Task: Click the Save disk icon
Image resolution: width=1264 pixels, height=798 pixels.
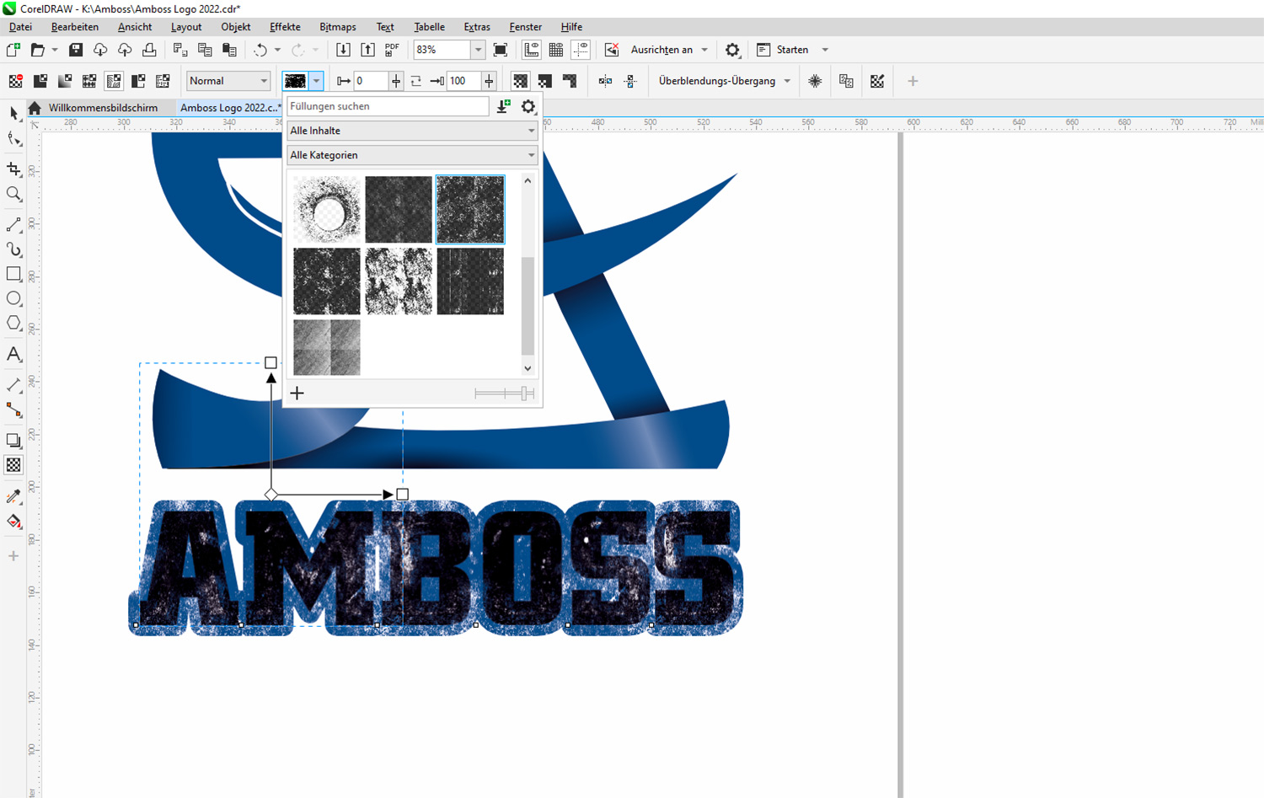Action: point(76,50)
